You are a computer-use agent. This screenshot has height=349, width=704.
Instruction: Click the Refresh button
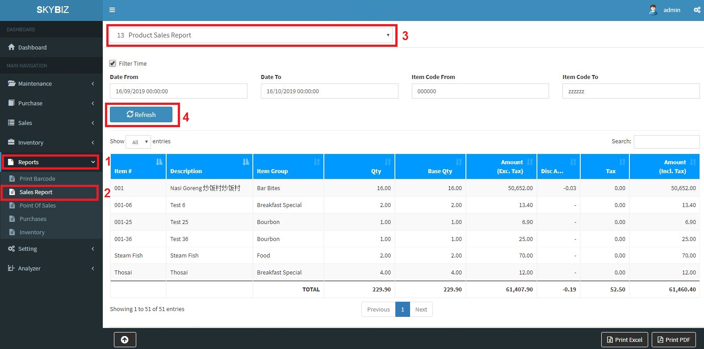141,115
